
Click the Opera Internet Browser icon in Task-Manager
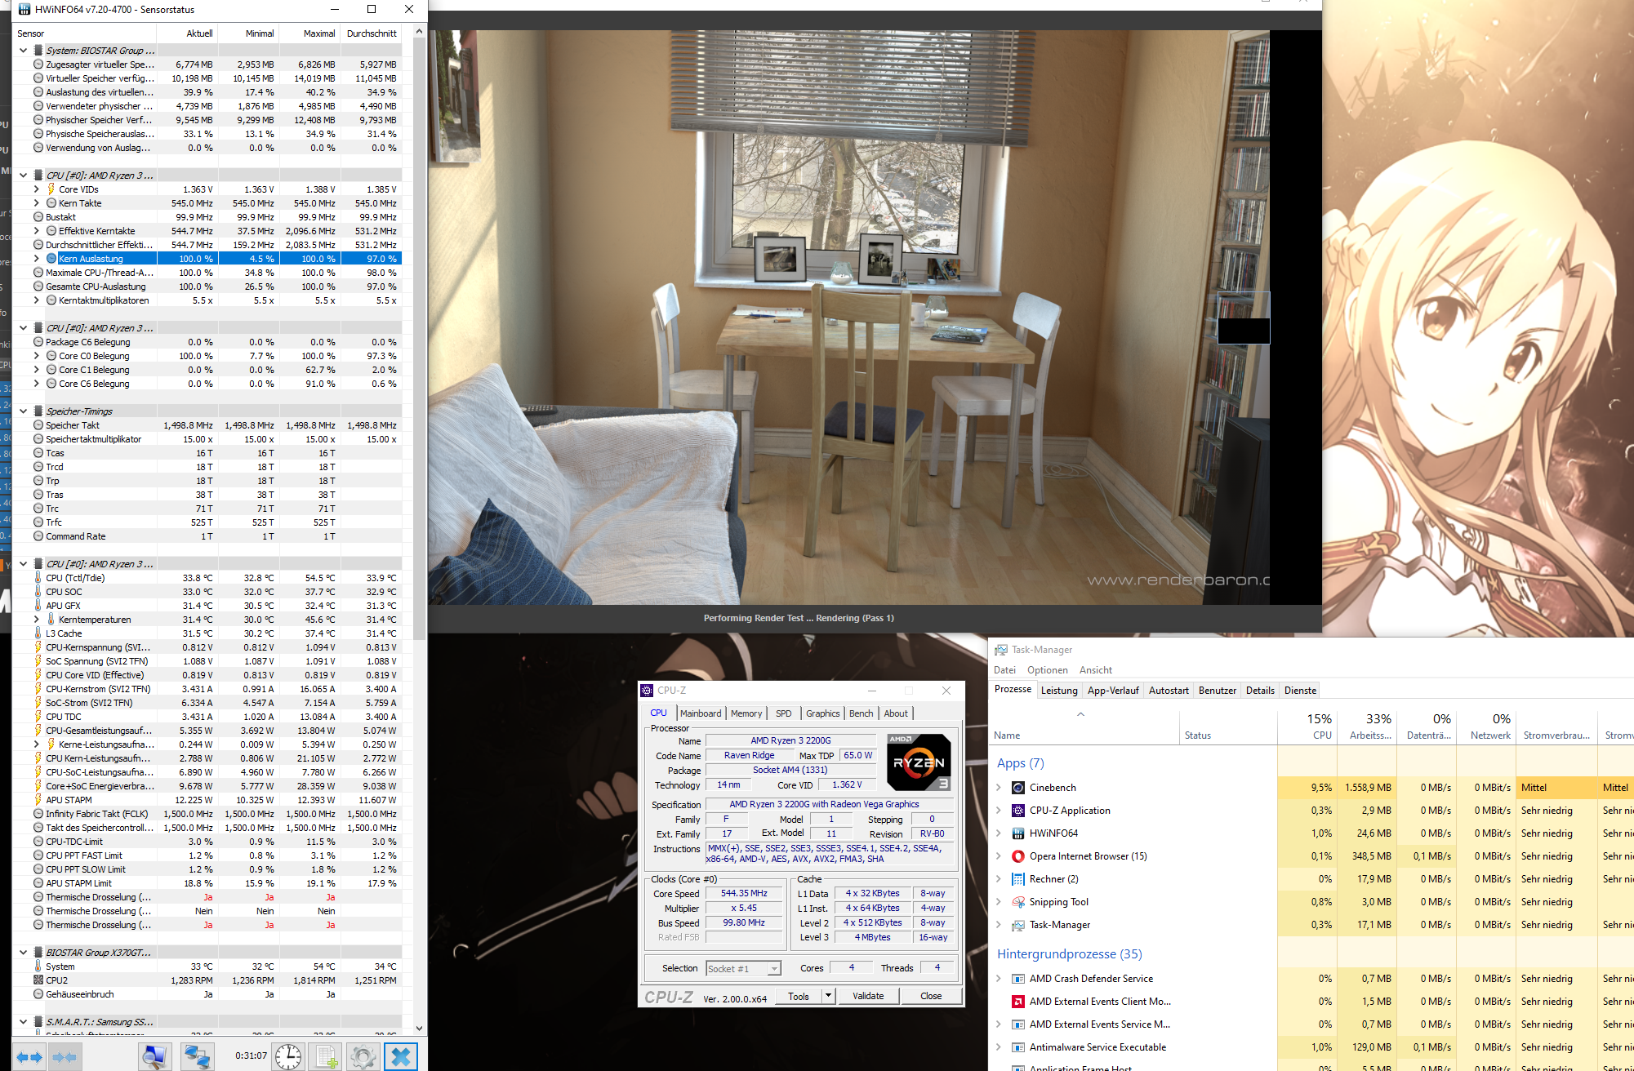1017,856
